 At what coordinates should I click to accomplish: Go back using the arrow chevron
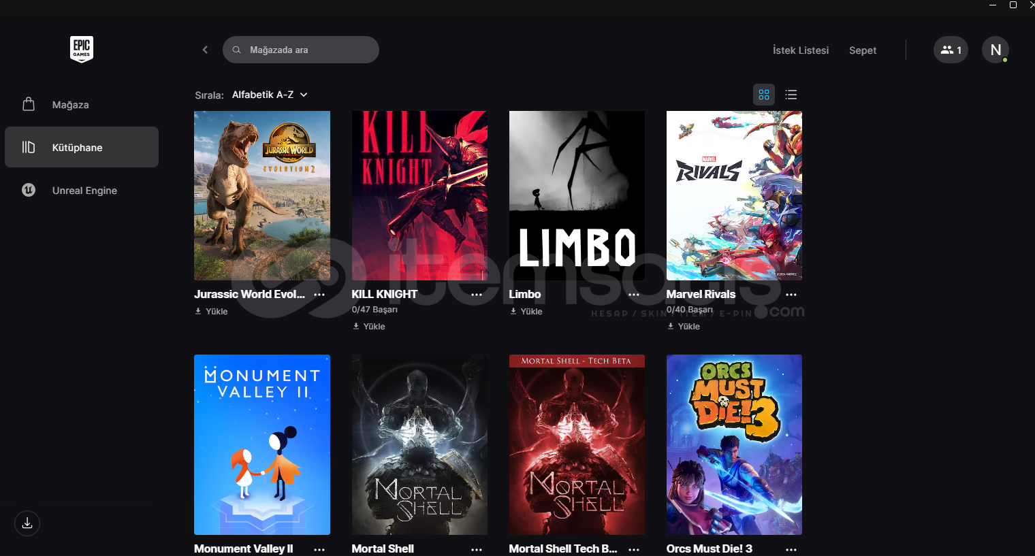click(205, 50)
